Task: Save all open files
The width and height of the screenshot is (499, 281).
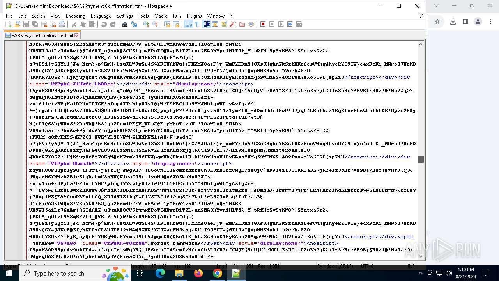Action: (35, 24)
